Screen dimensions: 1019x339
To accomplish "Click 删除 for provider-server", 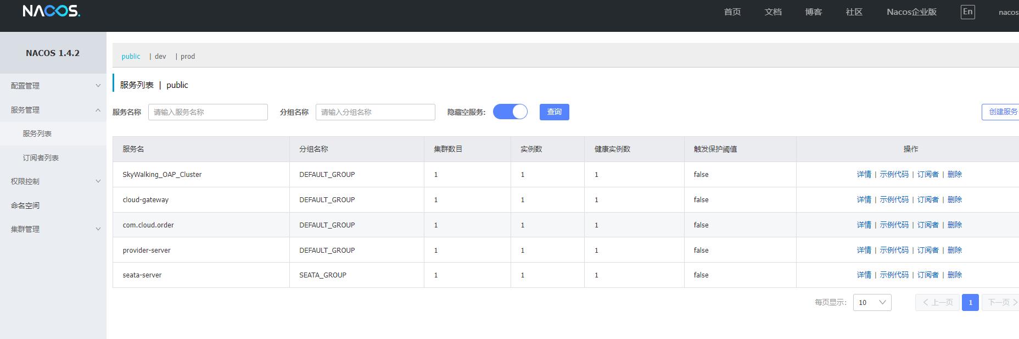I will pos(955,250).
